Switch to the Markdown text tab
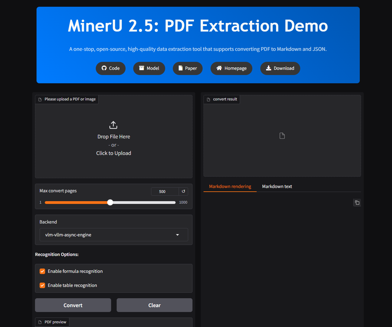The height and width of the screenshot is (327, 392). 277,186
